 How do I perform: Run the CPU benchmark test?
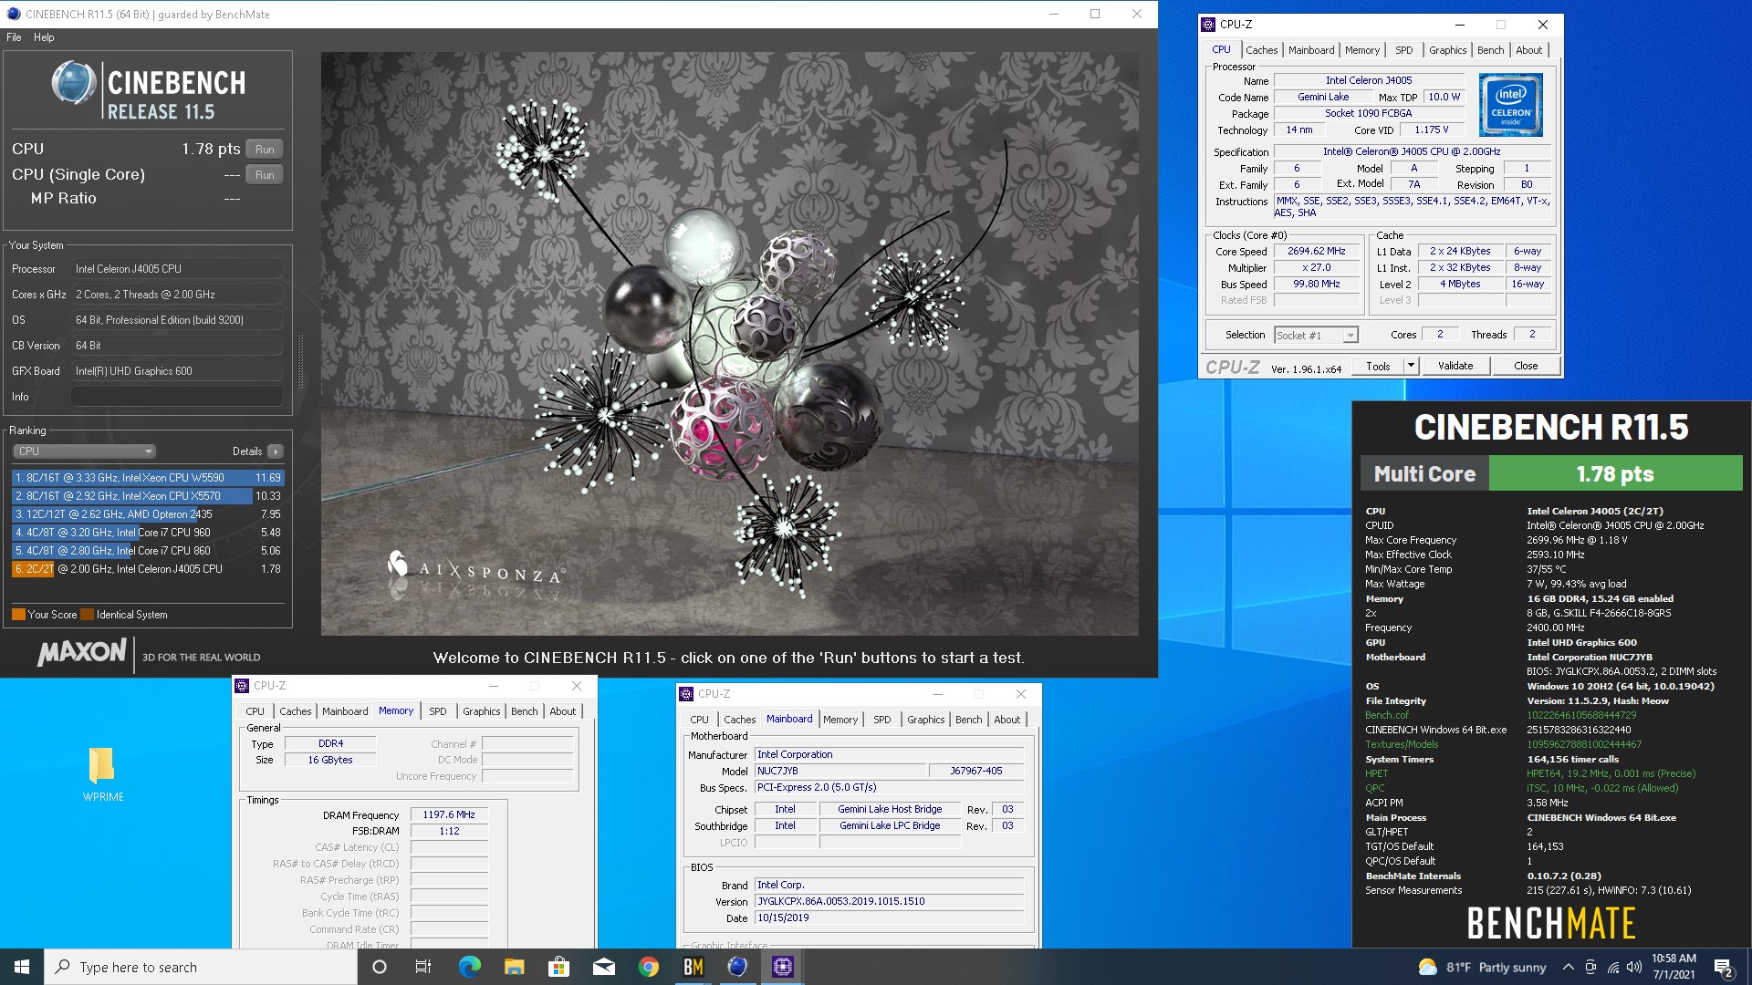[x=265, y=149]
